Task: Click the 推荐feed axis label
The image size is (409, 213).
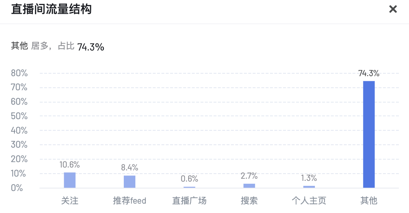Action: click(x=129, y=200)
